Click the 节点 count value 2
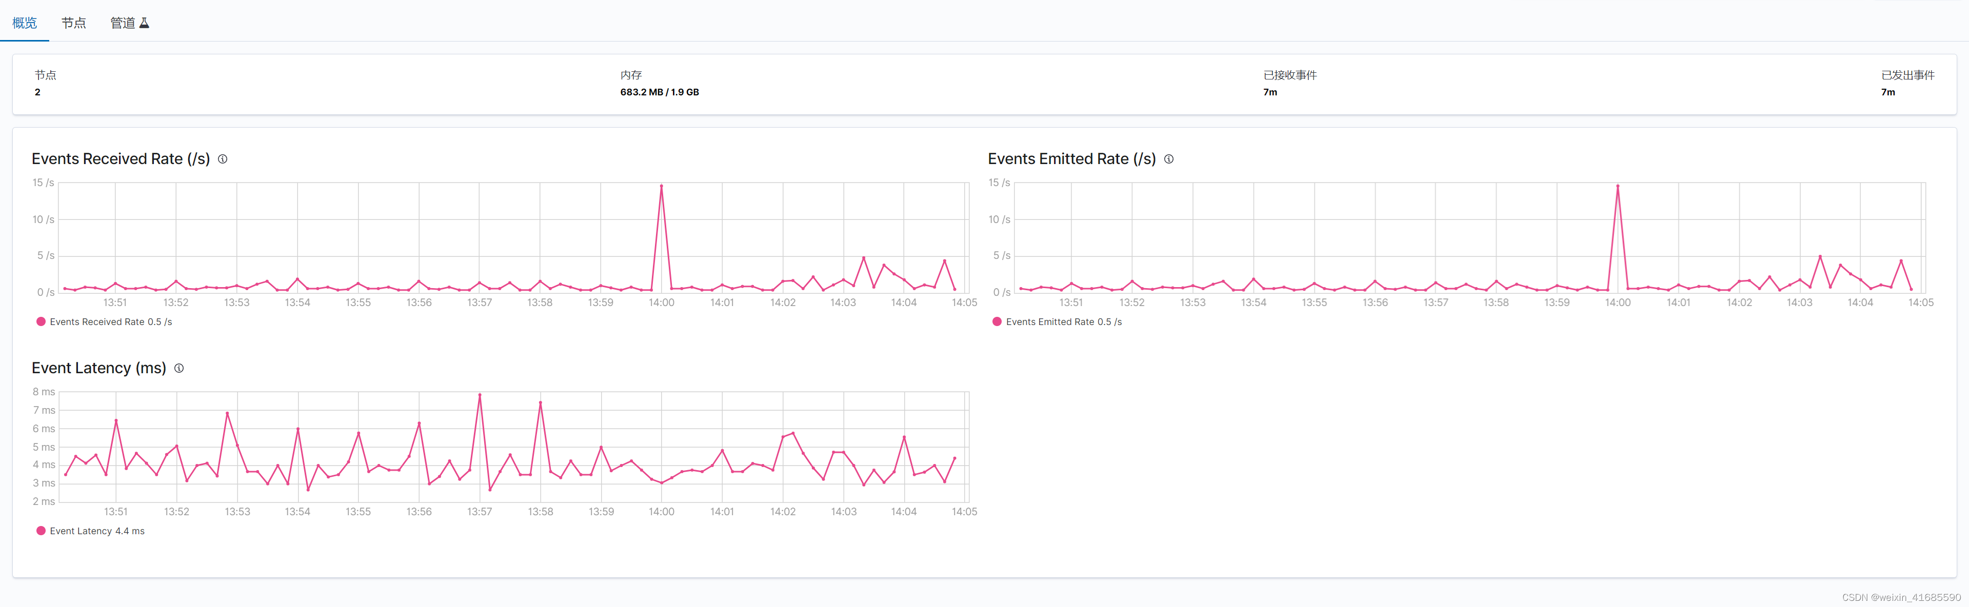The height and width of the screenshot is (607, 1969). pos(37,92)
